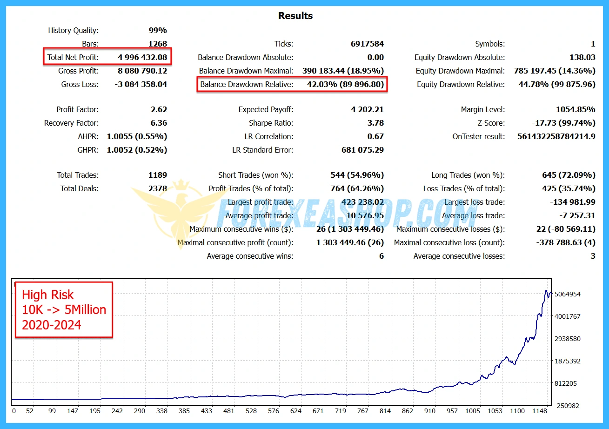609x429 pixels.
Task: Click the balance curve peak on chart
Action: pos(546,291)
